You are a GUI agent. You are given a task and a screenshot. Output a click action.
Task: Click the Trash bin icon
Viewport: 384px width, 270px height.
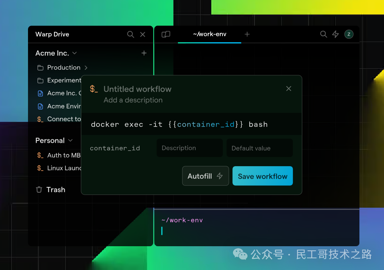(x=39, y=190)
